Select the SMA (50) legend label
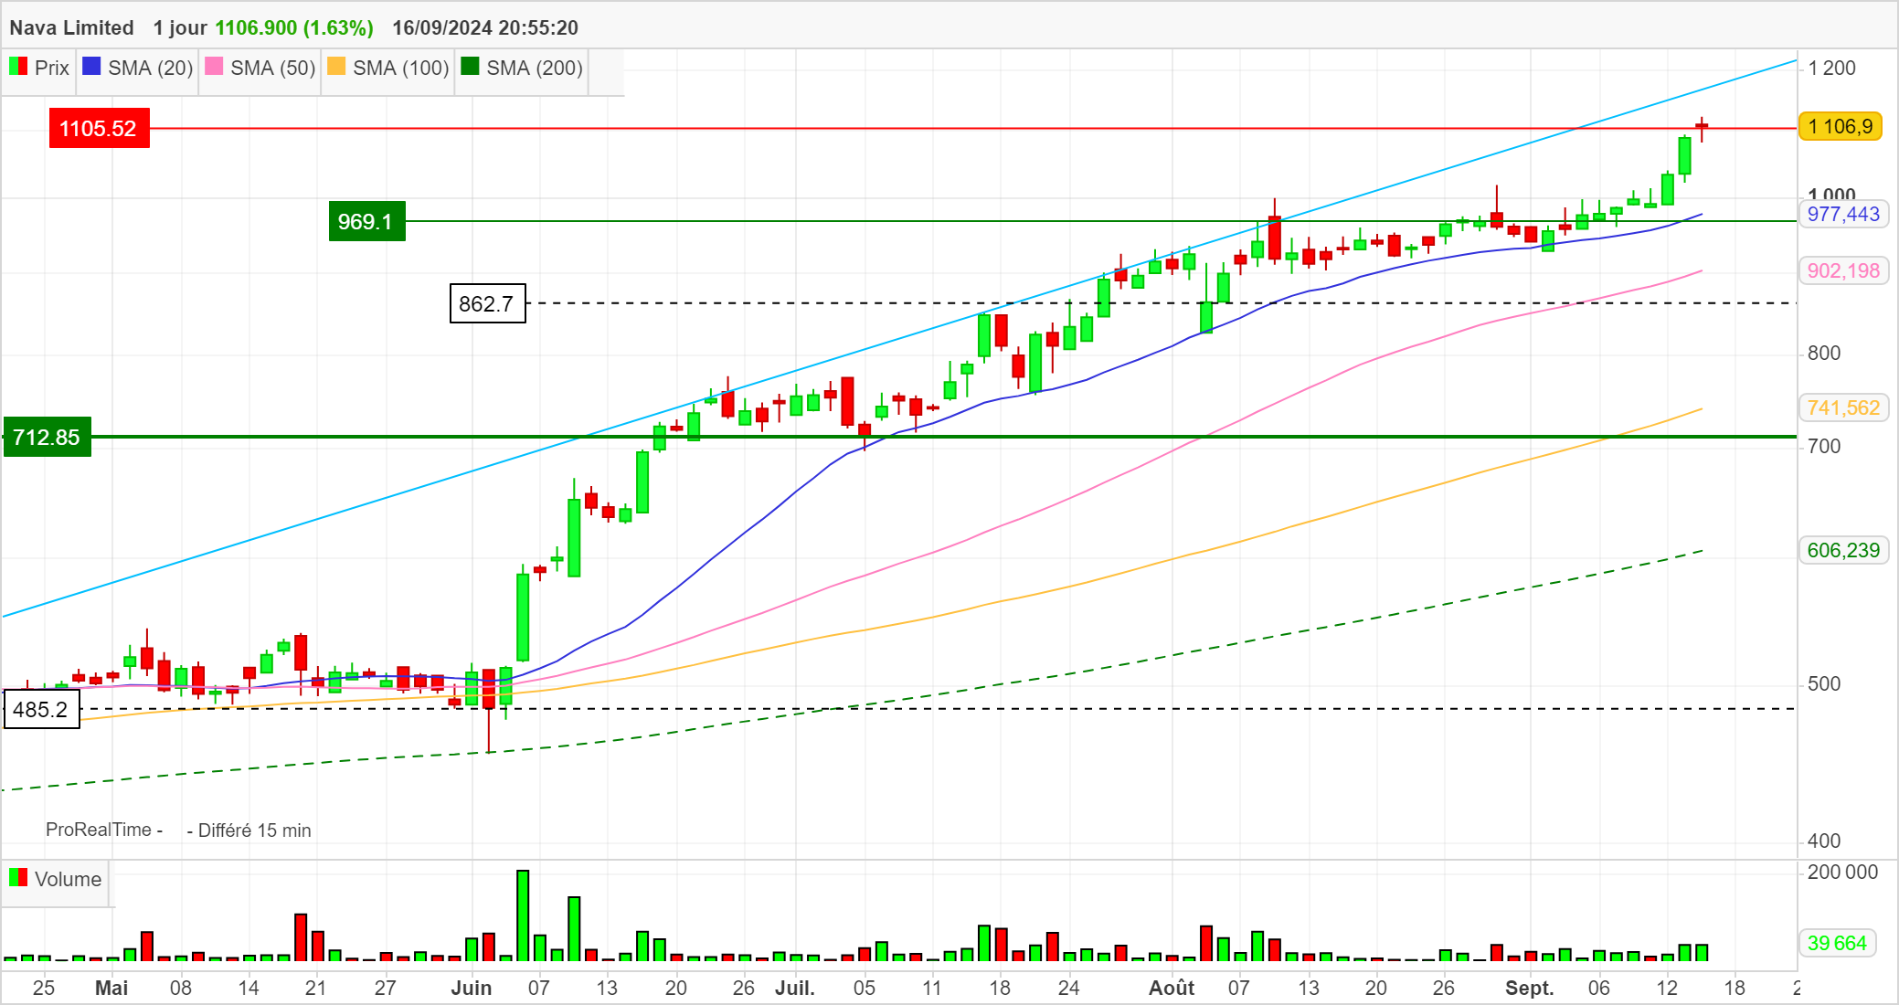1899x1005 pixels. pos(273,68)
